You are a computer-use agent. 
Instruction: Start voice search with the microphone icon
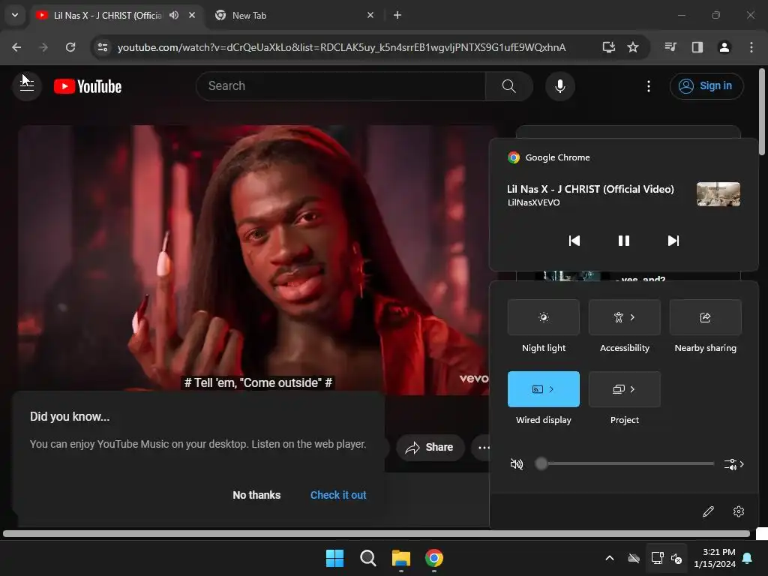point(559,86)
